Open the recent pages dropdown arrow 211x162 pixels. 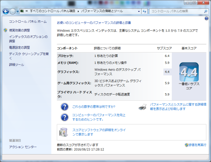pyautogui.click(x=18, y=11)
